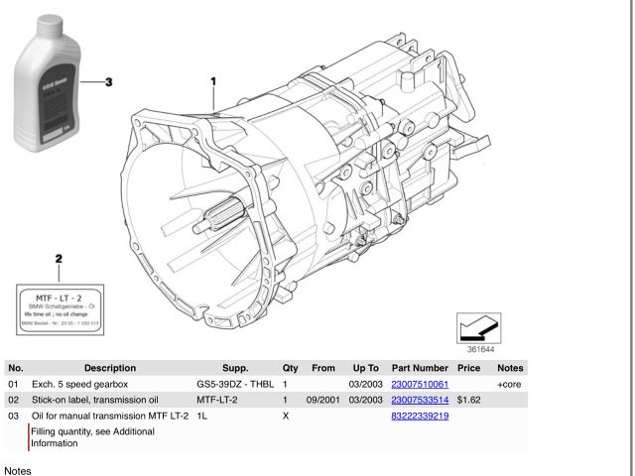This screenshot has width=635, height=476.
Task: Click the +core note in first row
Action: (x=509, y=384)
